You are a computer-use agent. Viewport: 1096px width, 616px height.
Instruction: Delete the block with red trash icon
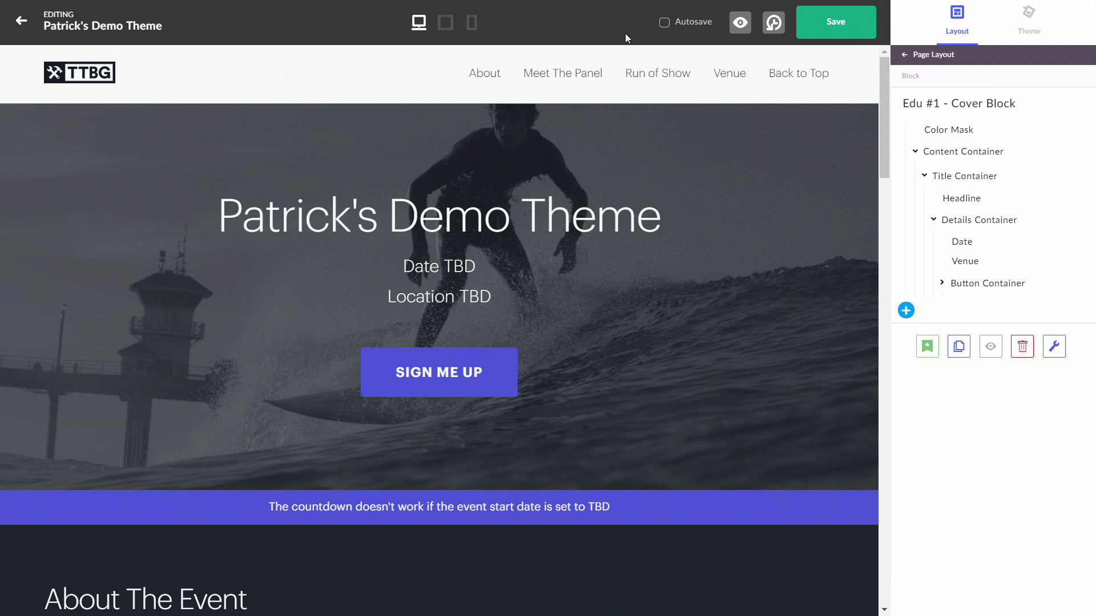[x=1022, y=346]
